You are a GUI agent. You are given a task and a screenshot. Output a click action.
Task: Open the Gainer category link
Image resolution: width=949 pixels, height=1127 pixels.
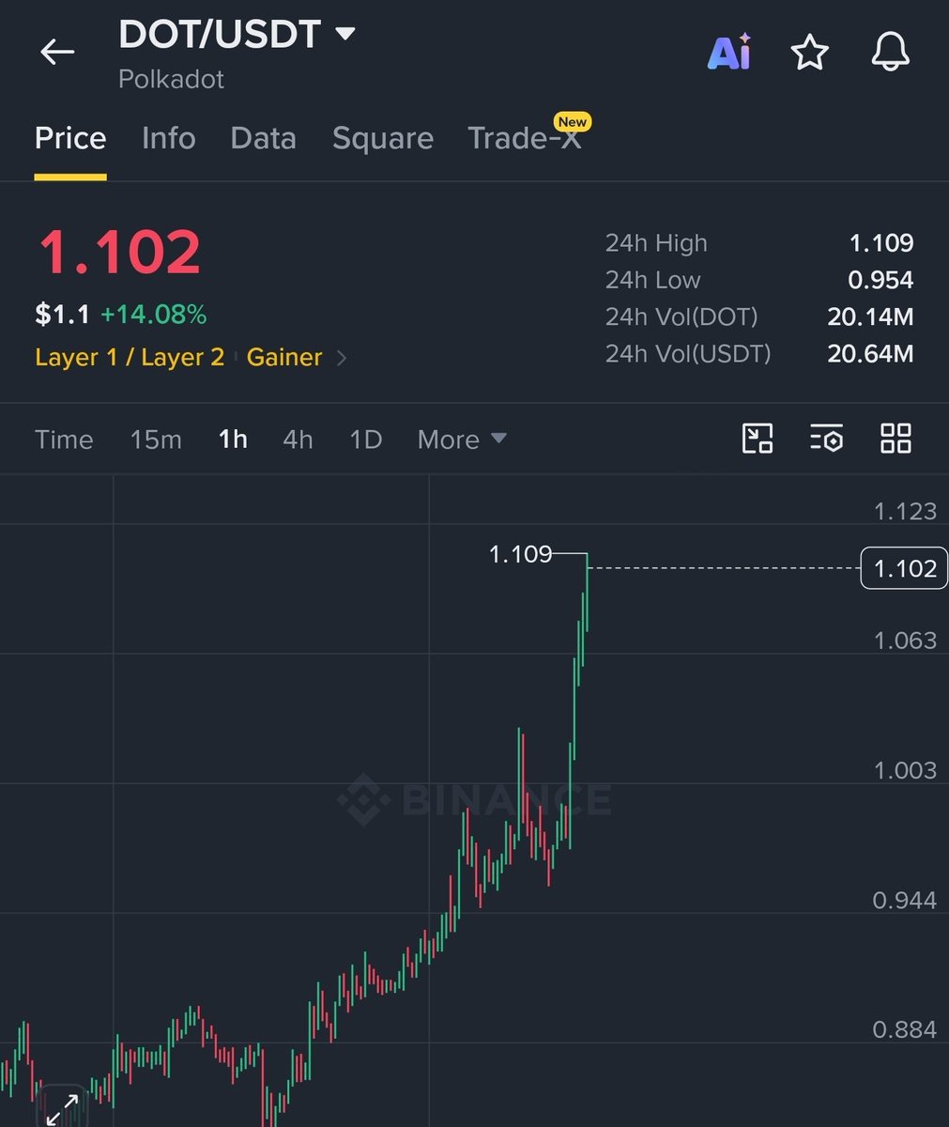[x=284, y=358]
